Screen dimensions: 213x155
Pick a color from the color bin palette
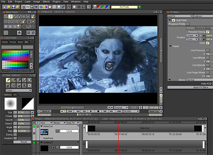click(x=15, y=60)
